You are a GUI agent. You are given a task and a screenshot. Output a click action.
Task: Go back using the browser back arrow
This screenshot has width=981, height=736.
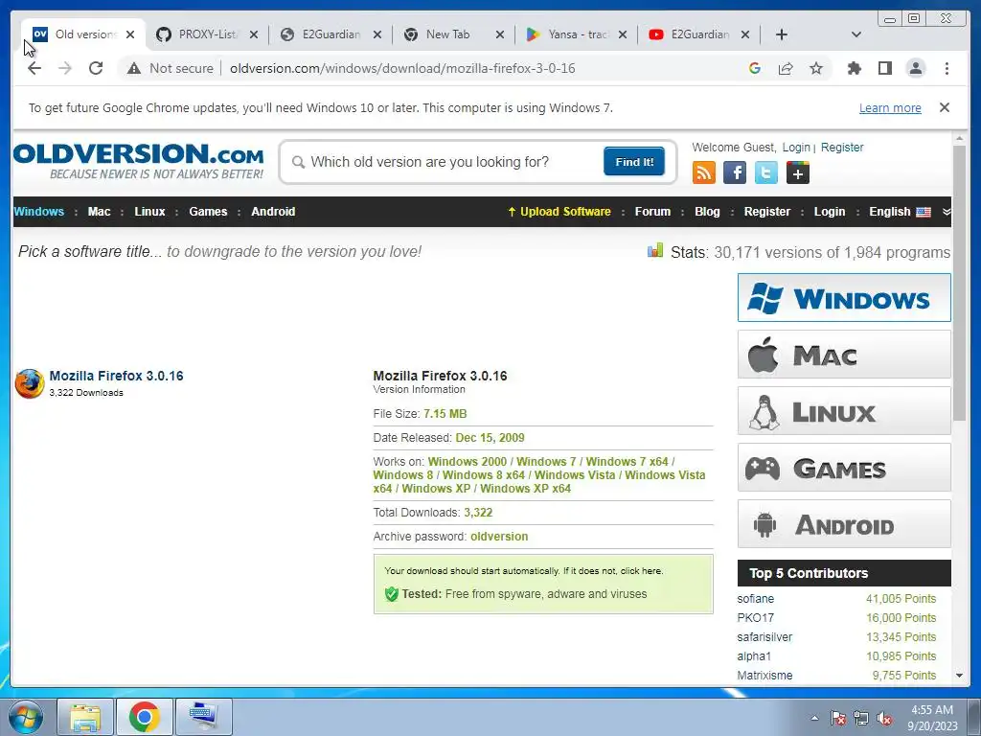click(34, 68)
